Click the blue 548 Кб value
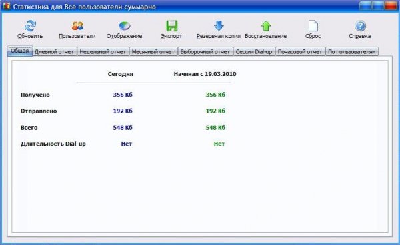The height and width of the screenshot is (245, 400). [x=123, y=128]
